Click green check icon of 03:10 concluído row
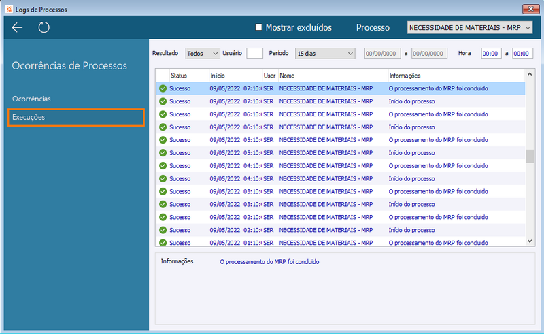Screen dimensions: 544x334 click(x=163, y=191)
